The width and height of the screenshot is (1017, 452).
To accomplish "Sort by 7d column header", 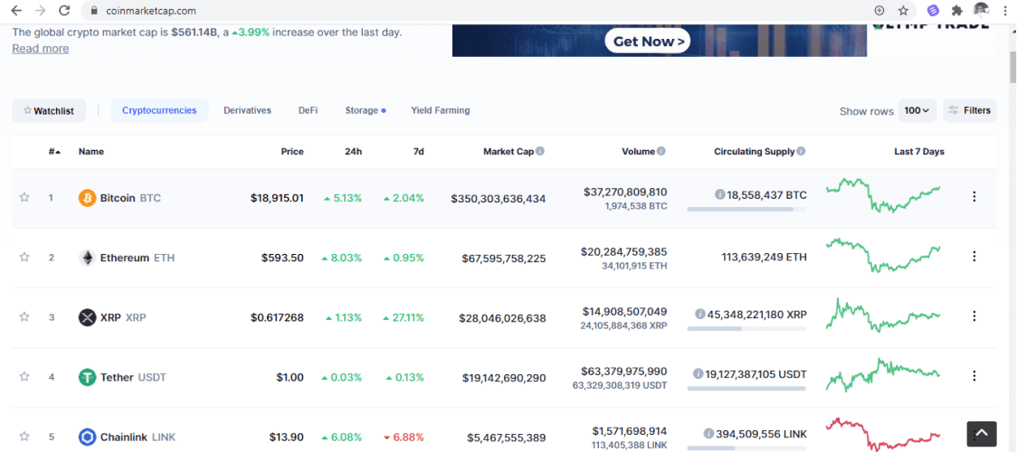I will (x=419, y=152).
